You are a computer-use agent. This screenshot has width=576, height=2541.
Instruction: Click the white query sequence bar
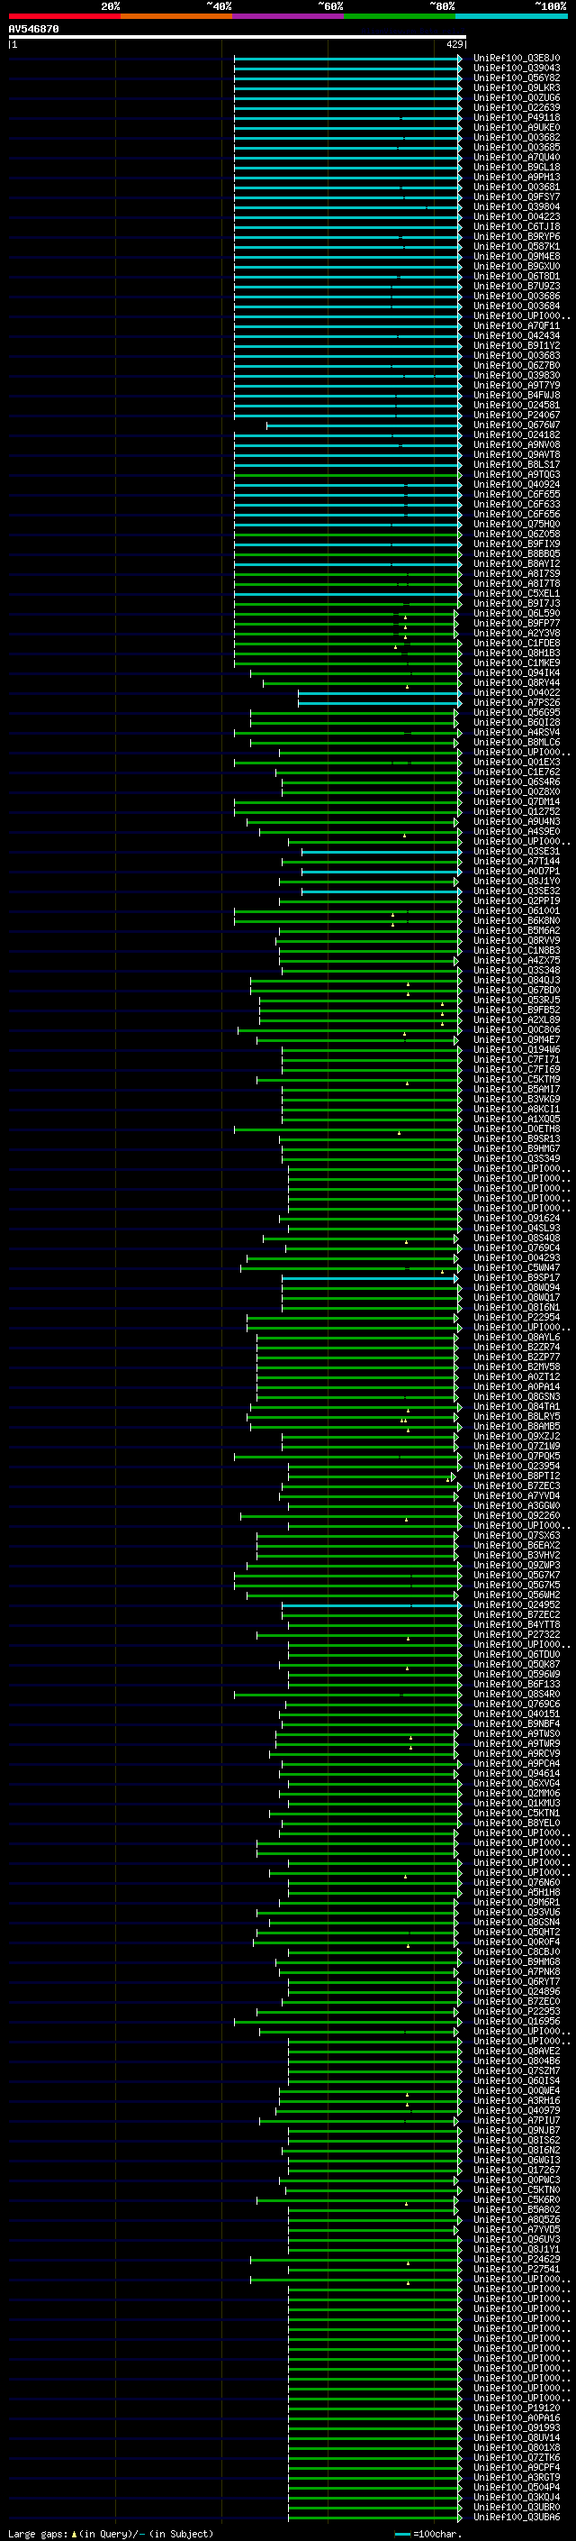point(238,38)
